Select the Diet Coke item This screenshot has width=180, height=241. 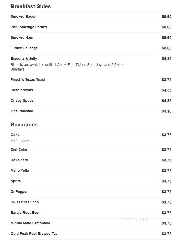click(19, 149)
